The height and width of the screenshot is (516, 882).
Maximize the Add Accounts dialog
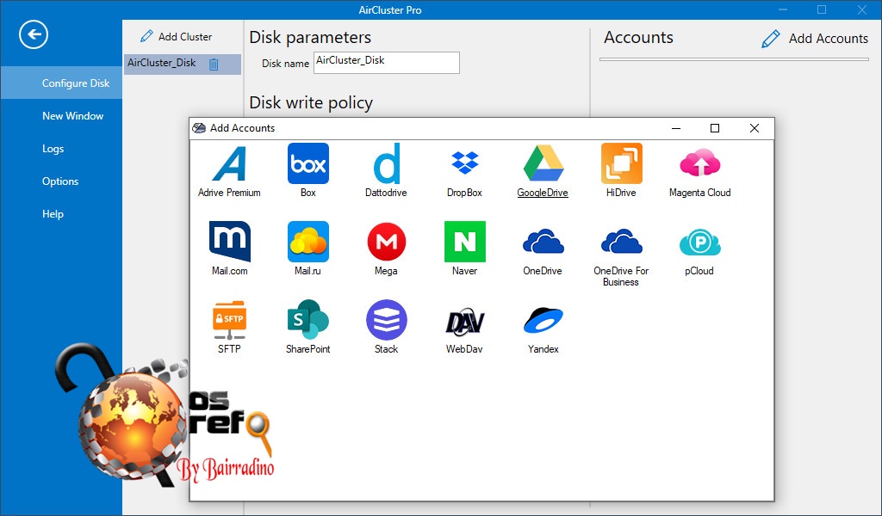pos(714,128)
